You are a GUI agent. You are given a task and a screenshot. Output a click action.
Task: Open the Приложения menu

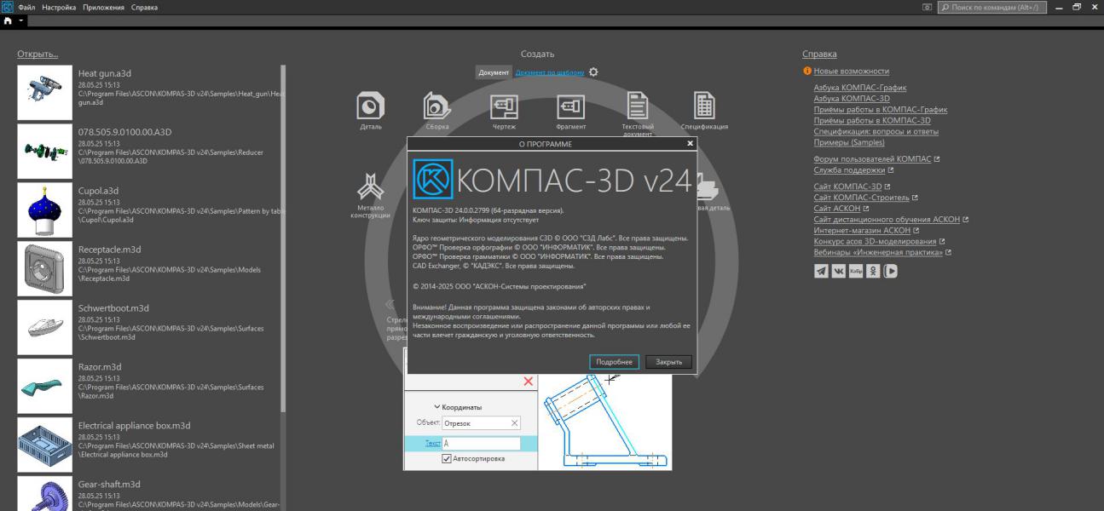point(103,7)
